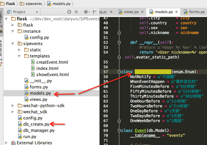Screen dimensions: 207x145
Task: Close the views.py editor tab
Action: coord(142,12)
